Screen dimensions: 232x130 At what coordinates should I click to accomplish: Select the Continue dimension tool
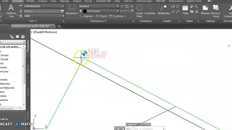coord(116,16)
